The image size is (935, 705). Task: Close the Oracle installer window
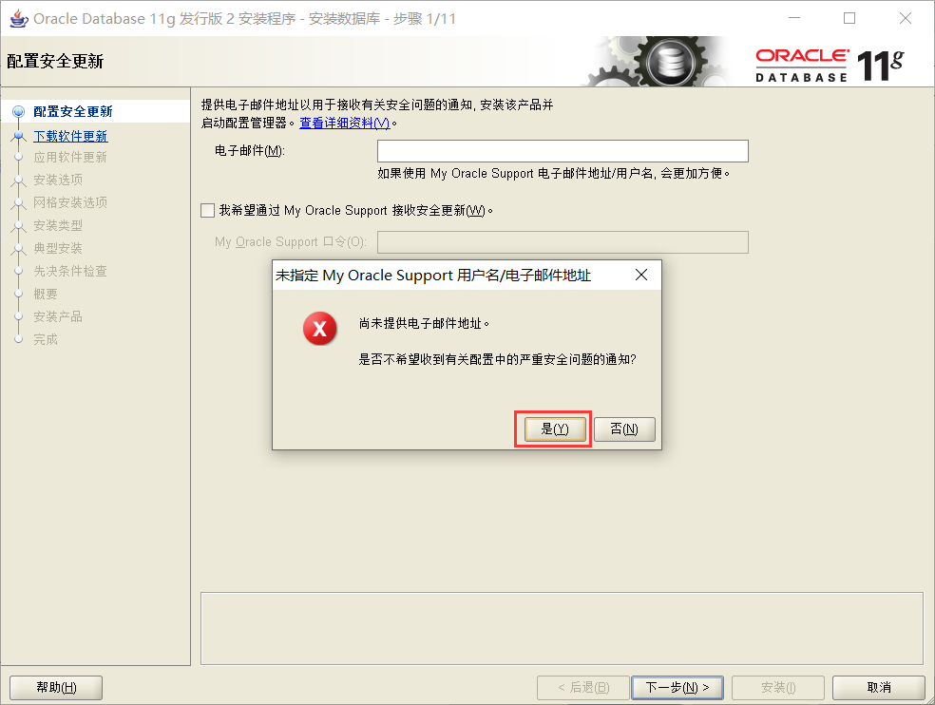coord(906,18)
